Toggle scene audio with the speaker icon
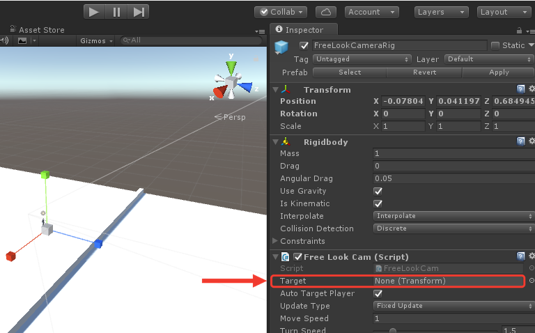Image resolution: width=535 pixels, height=333 pixels. coord(4,40)
